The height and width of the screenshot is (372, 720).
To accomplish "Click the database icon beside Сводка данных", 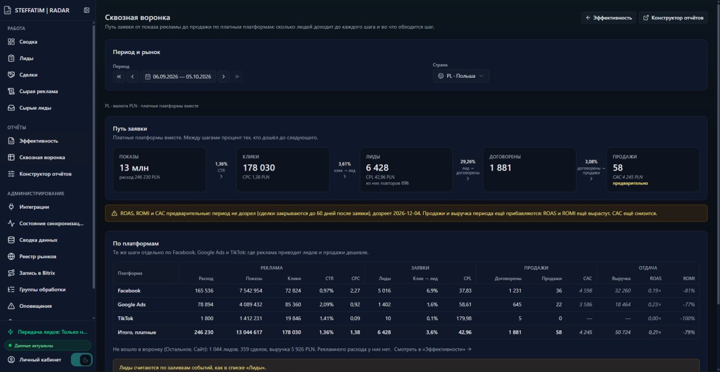I will pyautogui.click(x=11, y=240).
